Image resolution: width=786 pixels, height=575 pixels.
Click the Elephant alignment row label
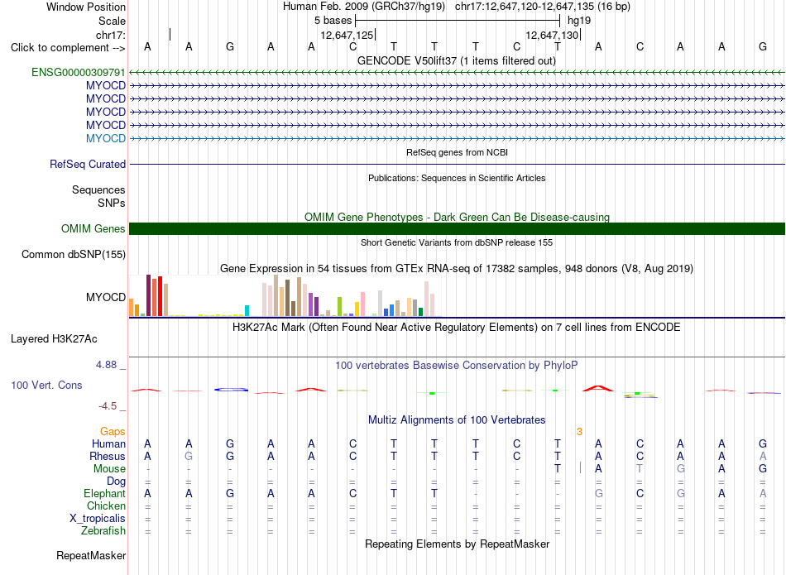104,493
